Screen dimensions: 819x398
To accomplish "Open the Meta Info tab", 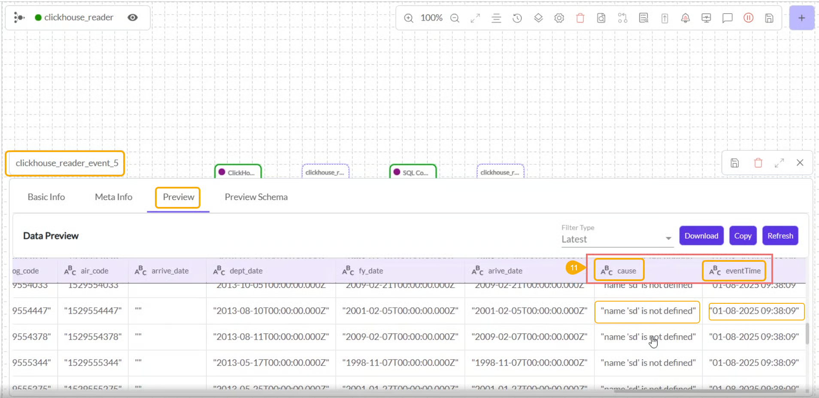I will point(113,197).
